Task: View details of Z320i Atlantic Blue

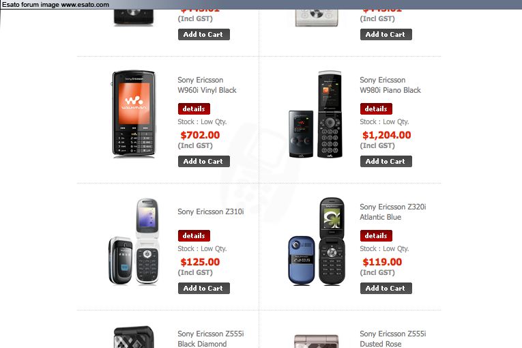Action: [x=376, y=236]
